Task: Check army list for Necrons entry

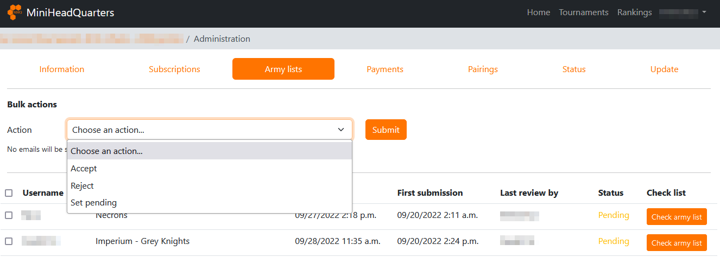Action: [677, 217]
